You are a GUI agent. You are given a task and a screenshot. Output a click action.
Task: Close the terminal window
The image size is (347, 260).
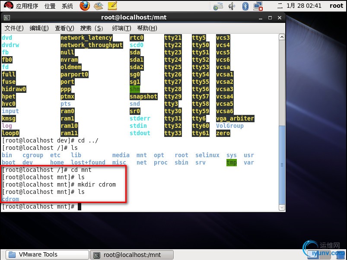click(280, 18)
